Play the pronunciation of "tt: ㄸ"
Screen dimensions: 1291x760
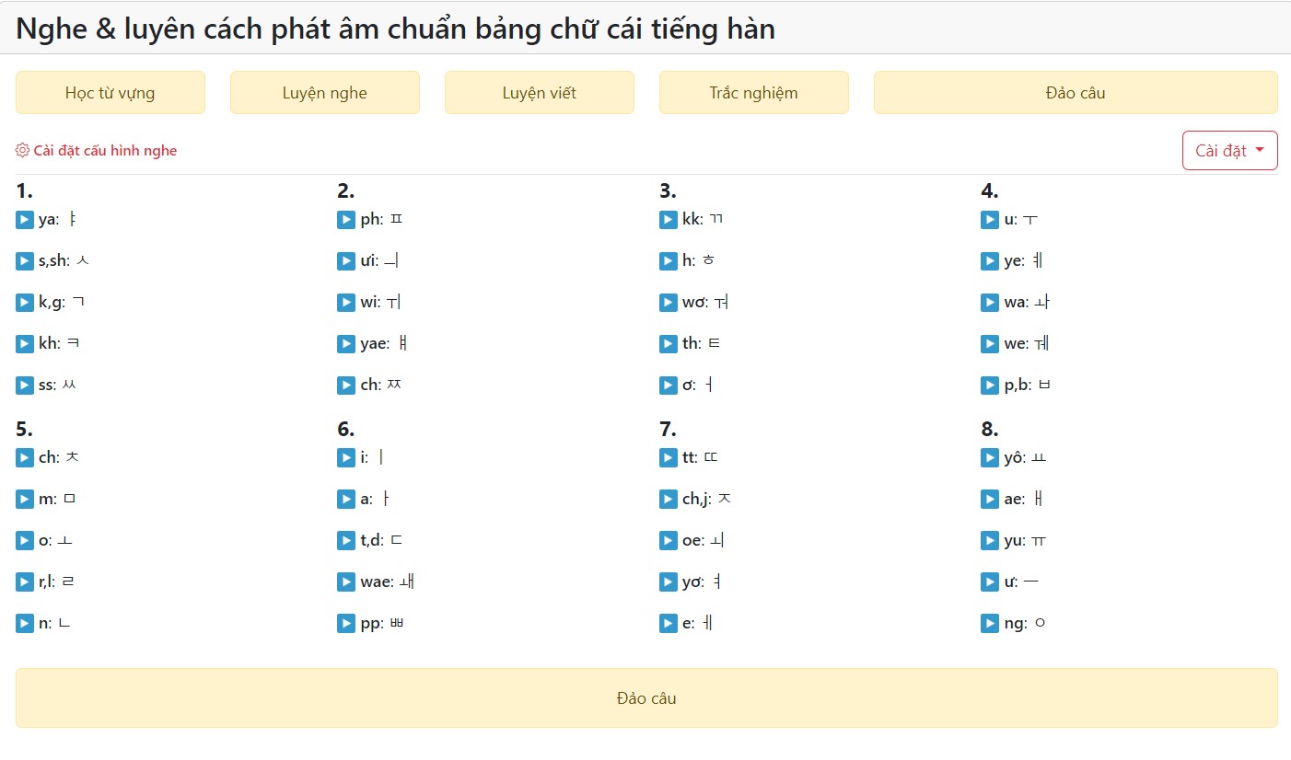pyautogui.click(x=668, y=456)
